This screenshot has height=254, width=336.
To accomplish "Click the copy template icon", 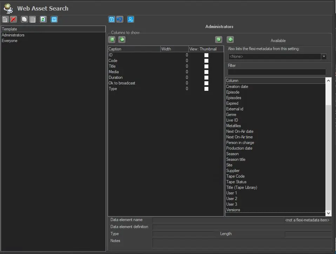I will (x=24, y=19).
